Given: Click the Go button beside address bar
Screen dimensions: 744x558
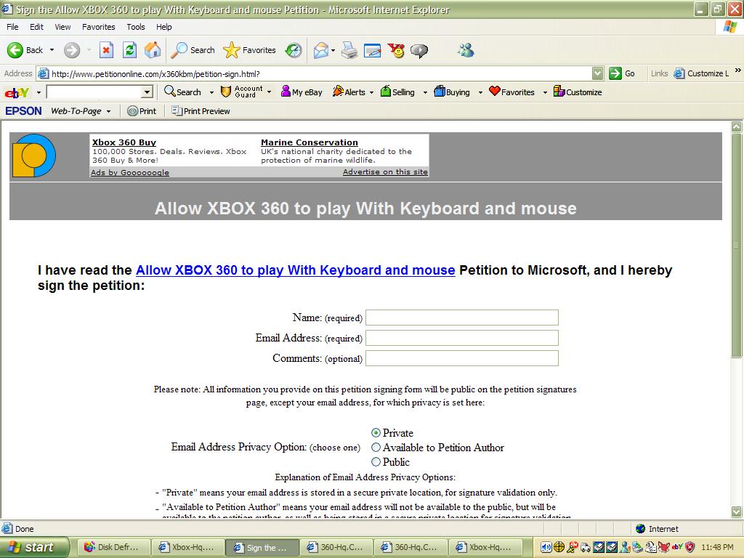Looking at the screenshot, I should click(x=622, y=73).
